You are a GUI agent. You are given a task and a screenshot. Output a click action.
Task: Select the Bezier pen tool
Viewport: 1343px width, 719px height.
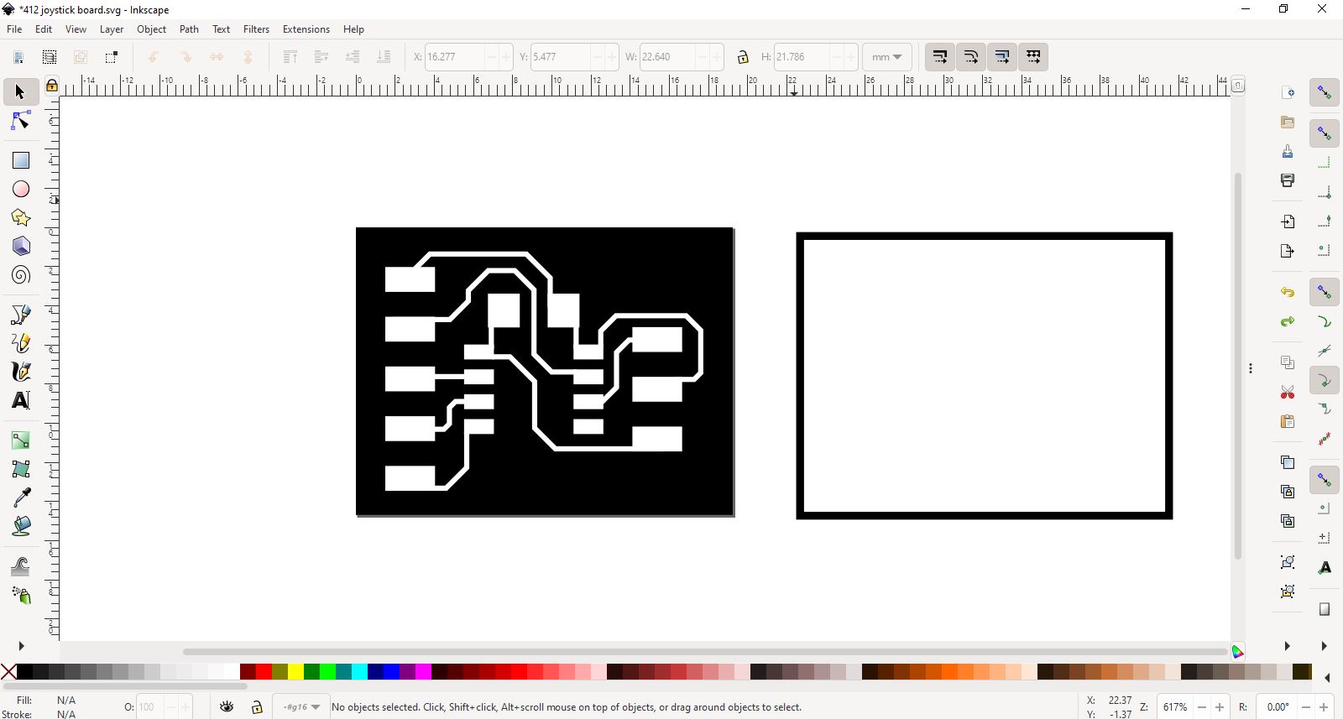pos(21,315)
